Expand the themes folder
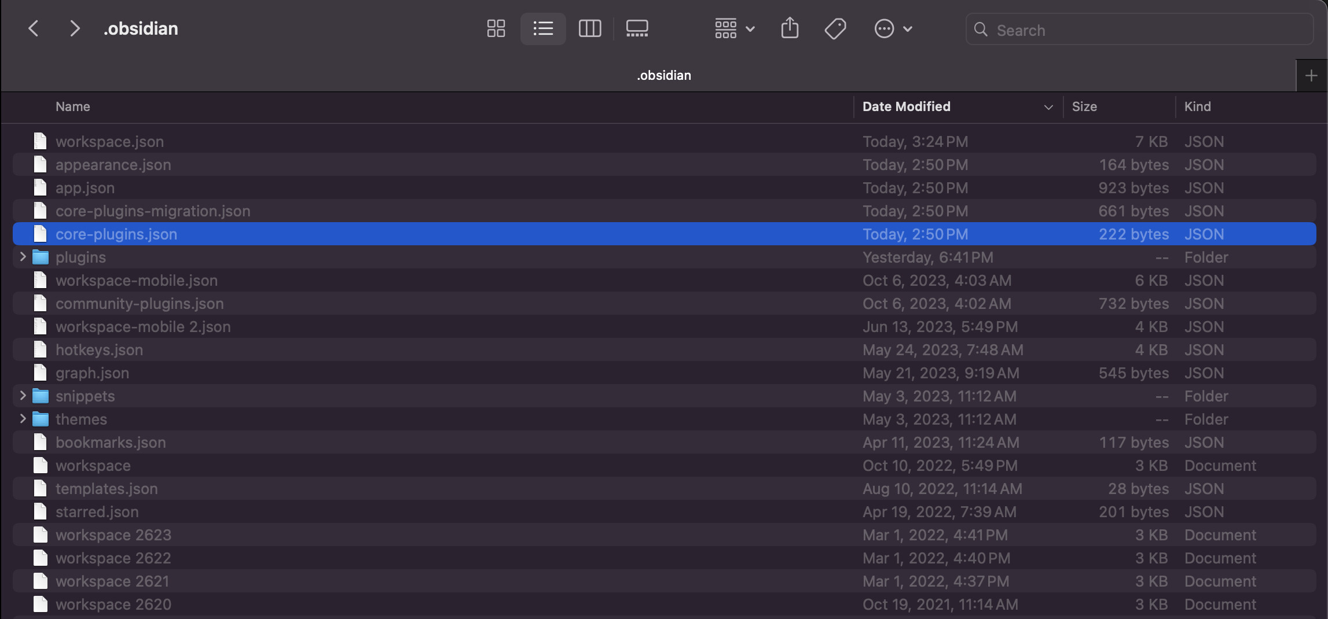The width and height of the screenshot is (1328, 619). click(23, 418)
